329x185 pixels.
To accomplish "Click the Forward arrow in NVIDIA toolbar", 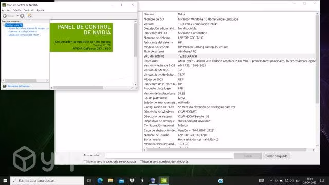I will (22, 16).
